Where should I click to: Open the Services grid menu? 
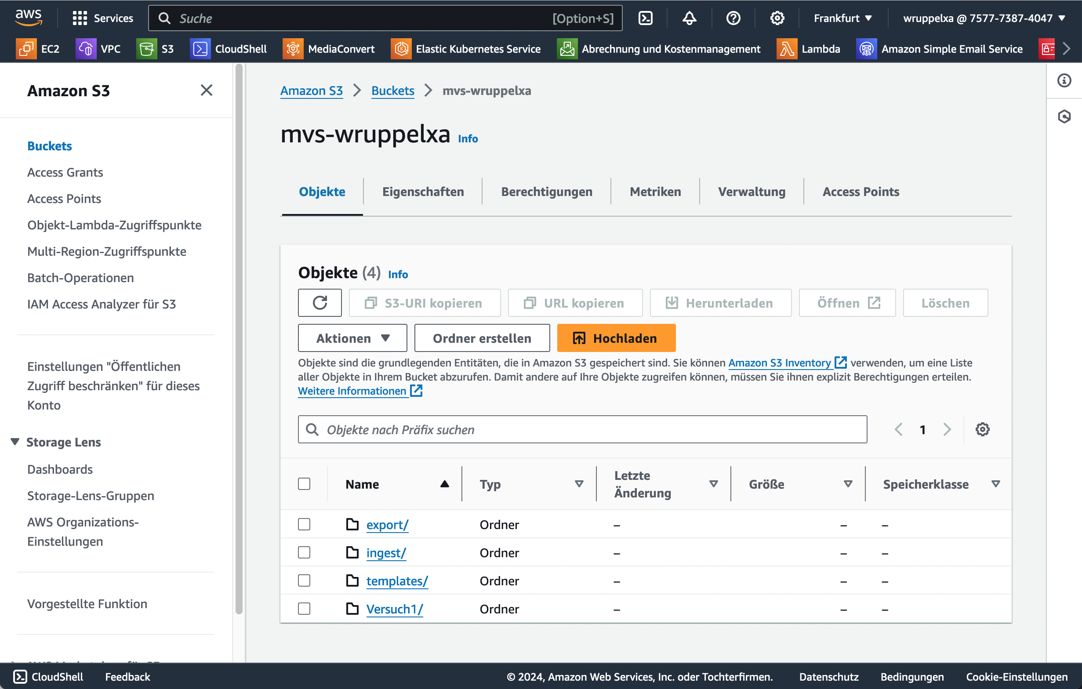click(102, 18)
